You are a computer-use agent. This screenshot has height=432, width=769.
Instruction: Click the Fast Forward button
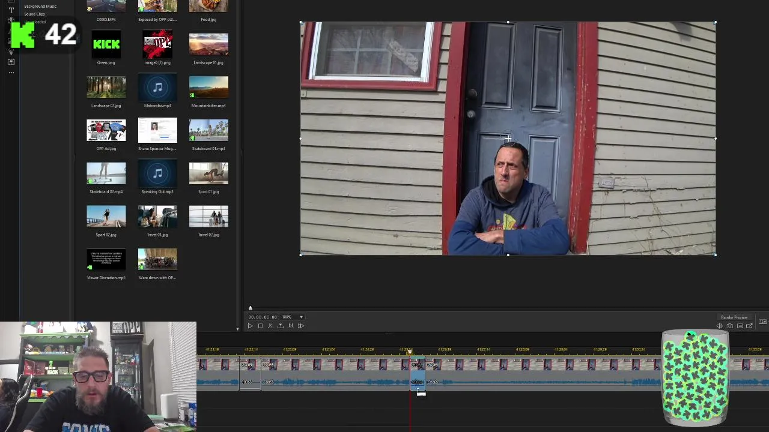[301, 326]
